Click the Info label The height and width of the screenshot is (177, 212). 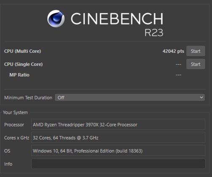[8, 164]
